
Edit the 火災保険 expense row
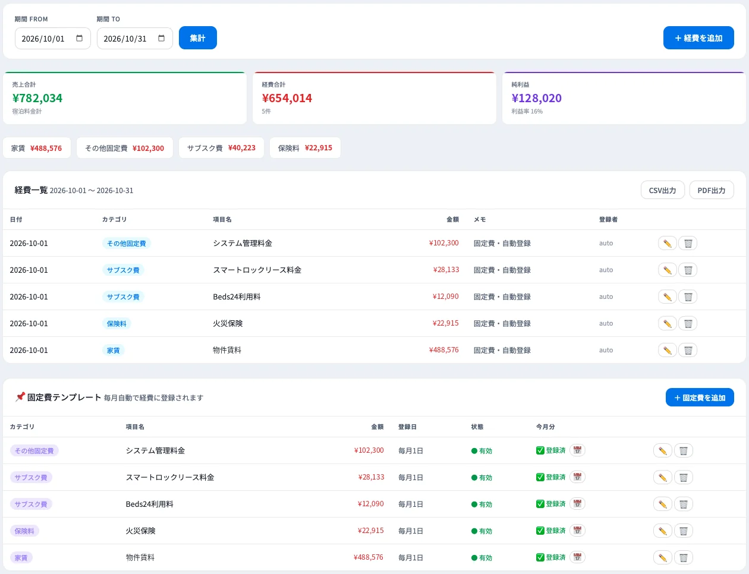668,323
